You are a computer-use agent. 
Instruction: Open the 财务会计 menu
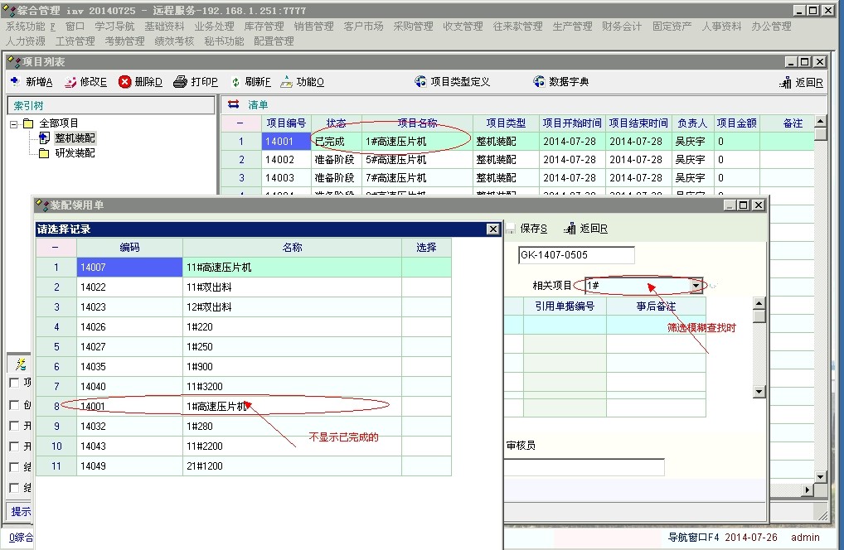pyautogui.click(x=622, y=27)
